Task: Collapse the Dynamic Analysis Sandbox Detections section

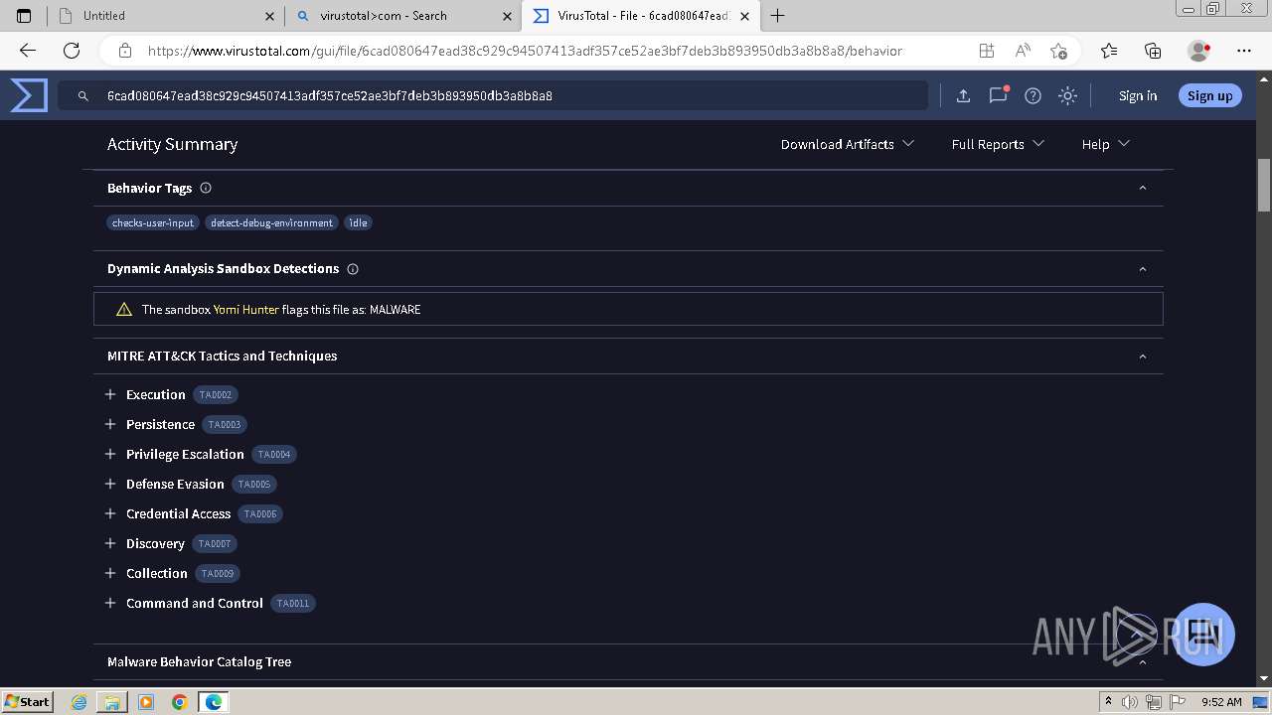Action: (x=1143, y=269)
